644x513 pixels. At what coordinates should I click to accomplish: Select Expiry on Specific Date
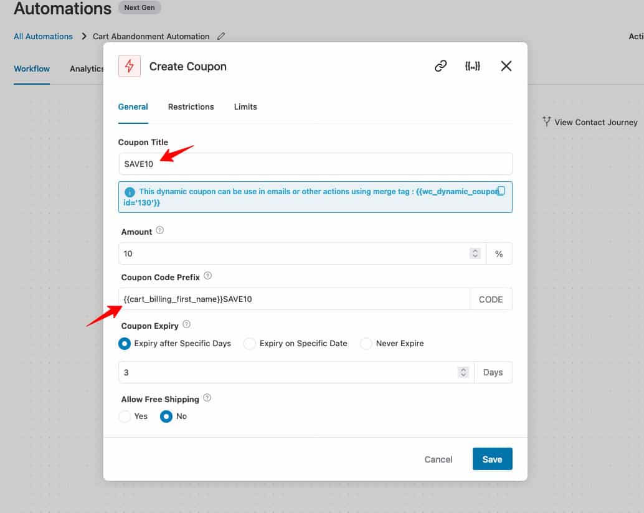[250, 343]
